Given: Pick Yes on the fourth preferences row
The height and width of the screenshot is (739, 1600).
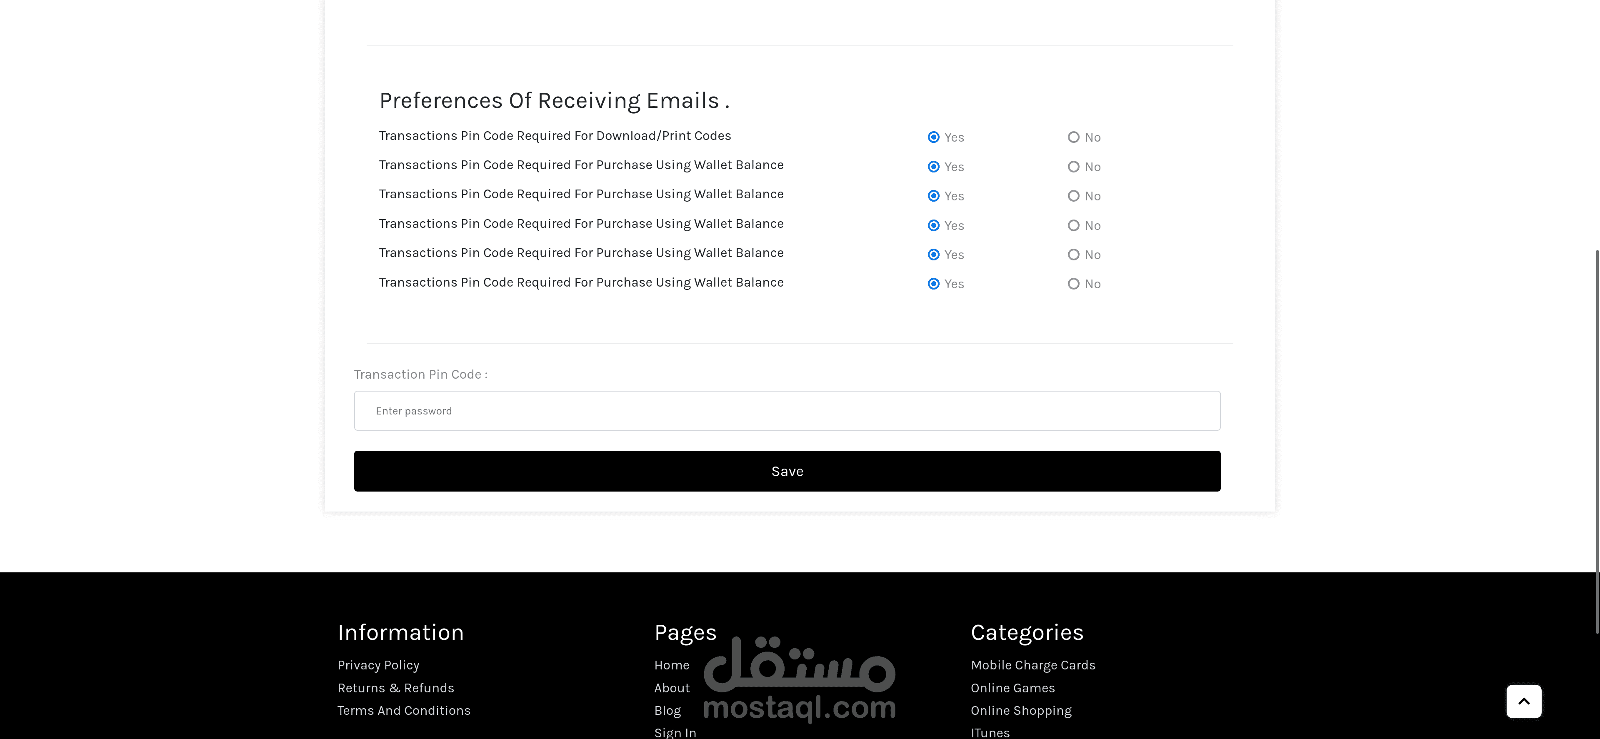Looking at the screenshot, I should coord(933,225).
